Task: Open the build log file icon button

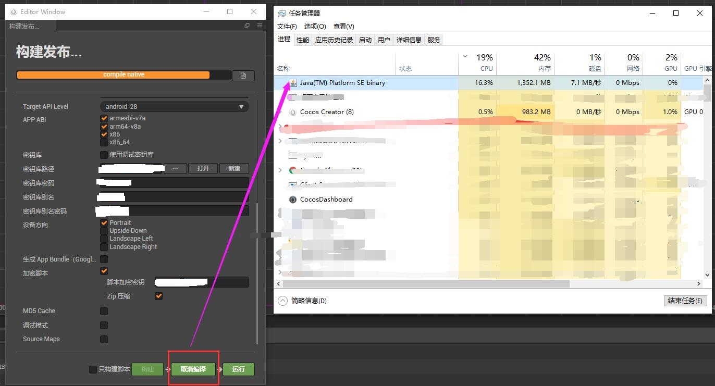Action: click(x=243, y=76)
